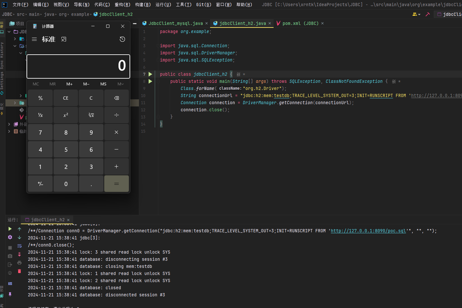
Task: Expand scratches (临时) tree node
Action: coord(9,131)
